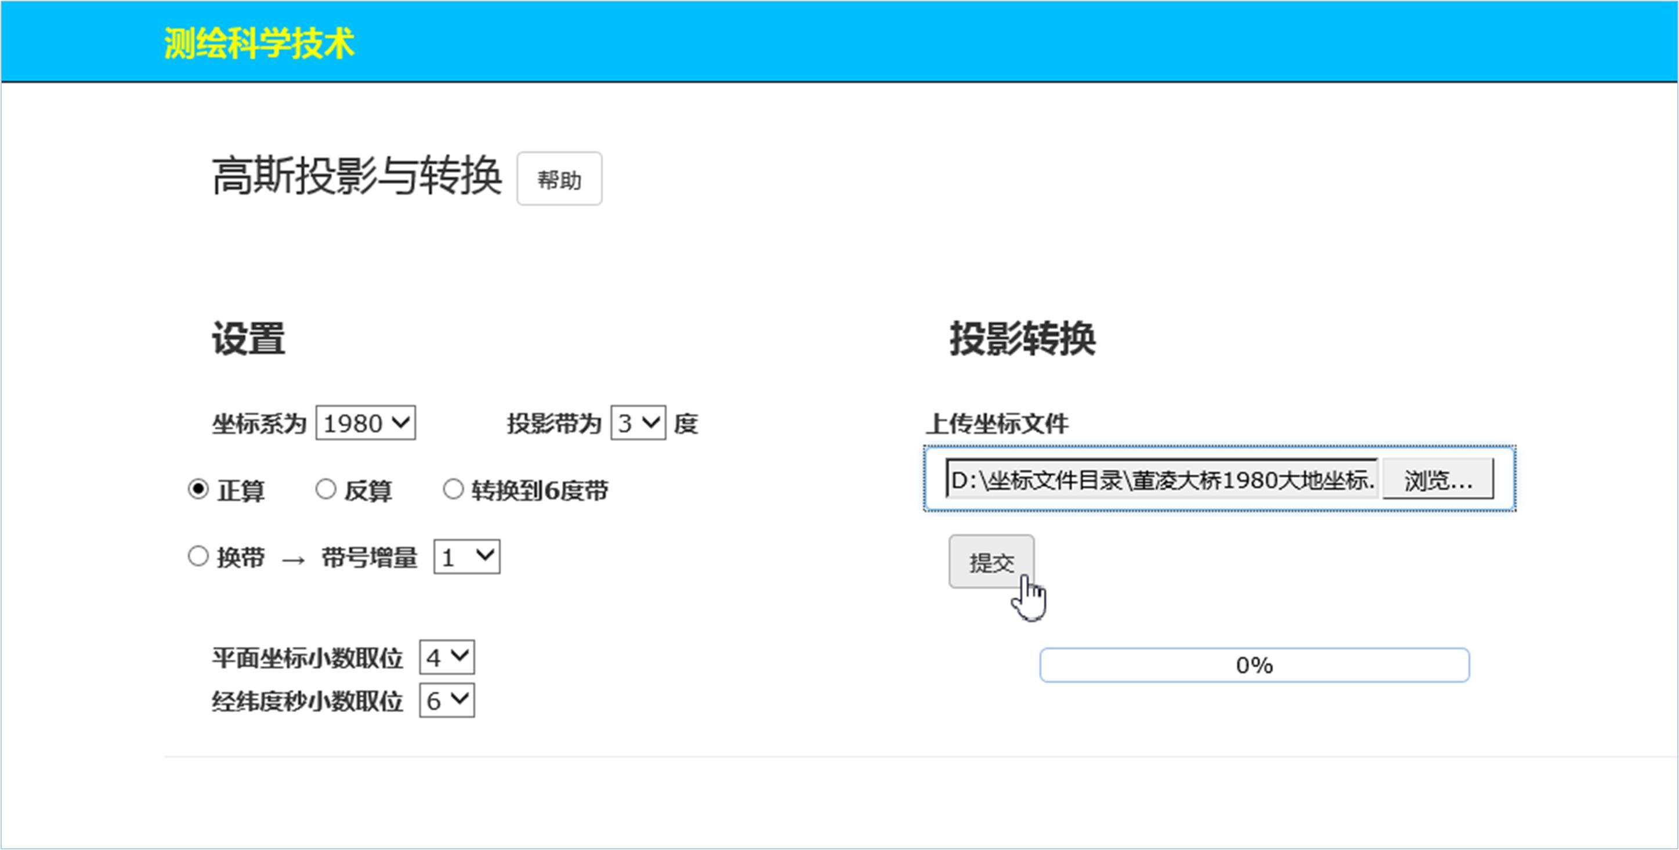Click the 设置 section heading
Screen dimensions: 1679x850
pos(248,339)
